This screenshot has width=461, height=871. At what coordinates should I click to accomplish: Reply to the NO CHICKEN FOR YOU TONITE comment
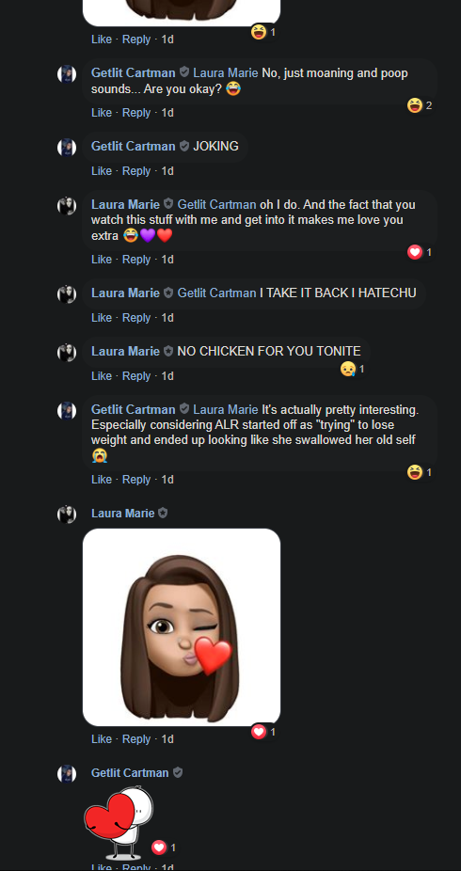pyautogui.click(x=136, y=376)
